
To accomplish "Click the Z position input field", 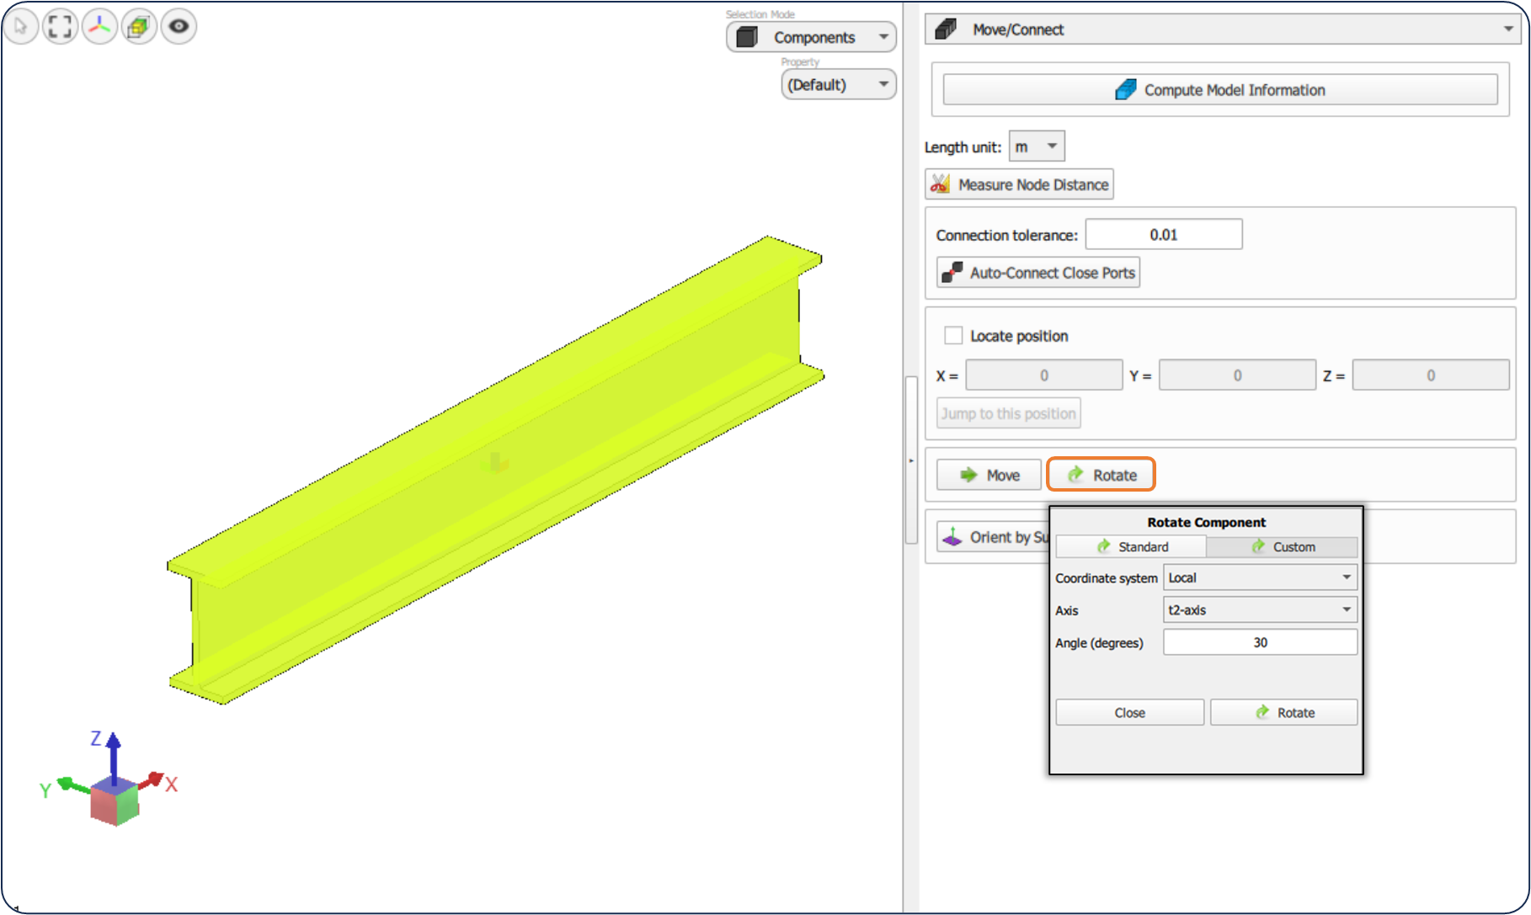I will [1431, 375].
